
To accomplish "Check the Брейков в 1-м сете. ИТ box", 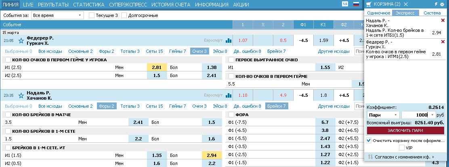I will tap(8, 148).
